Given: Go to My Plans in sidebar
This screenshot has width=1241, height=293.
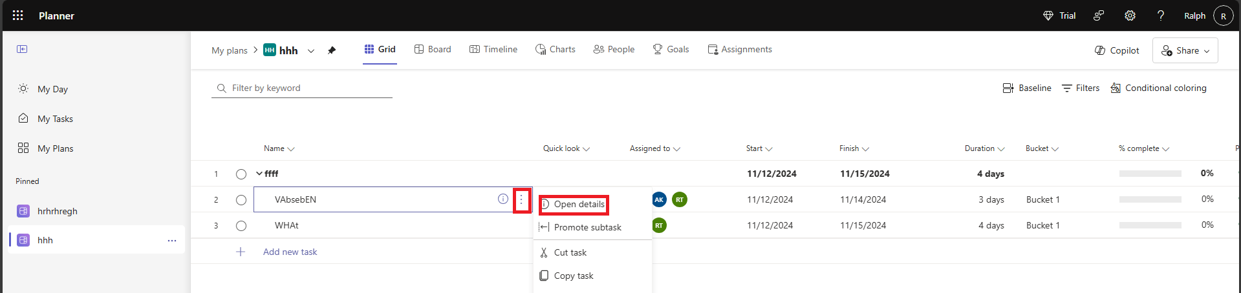Looking at the screenshot, I should pos(55,148).
